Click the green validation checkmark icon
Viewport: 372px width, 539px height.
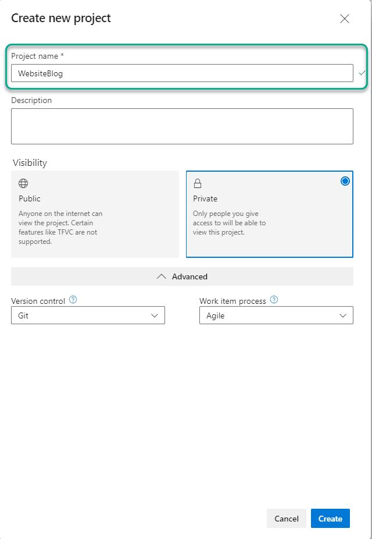(362, 73)
